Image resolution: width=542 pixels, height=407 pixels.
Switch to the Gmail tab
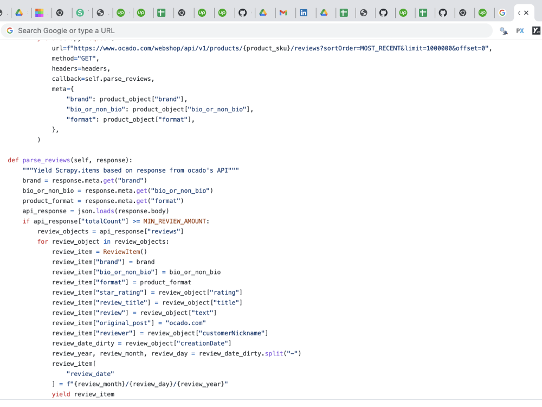[283, 13]
